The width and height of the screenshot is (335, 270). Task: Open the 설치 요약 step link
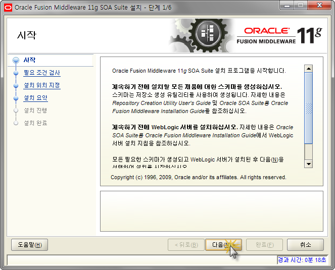click(x=36, y=98)
